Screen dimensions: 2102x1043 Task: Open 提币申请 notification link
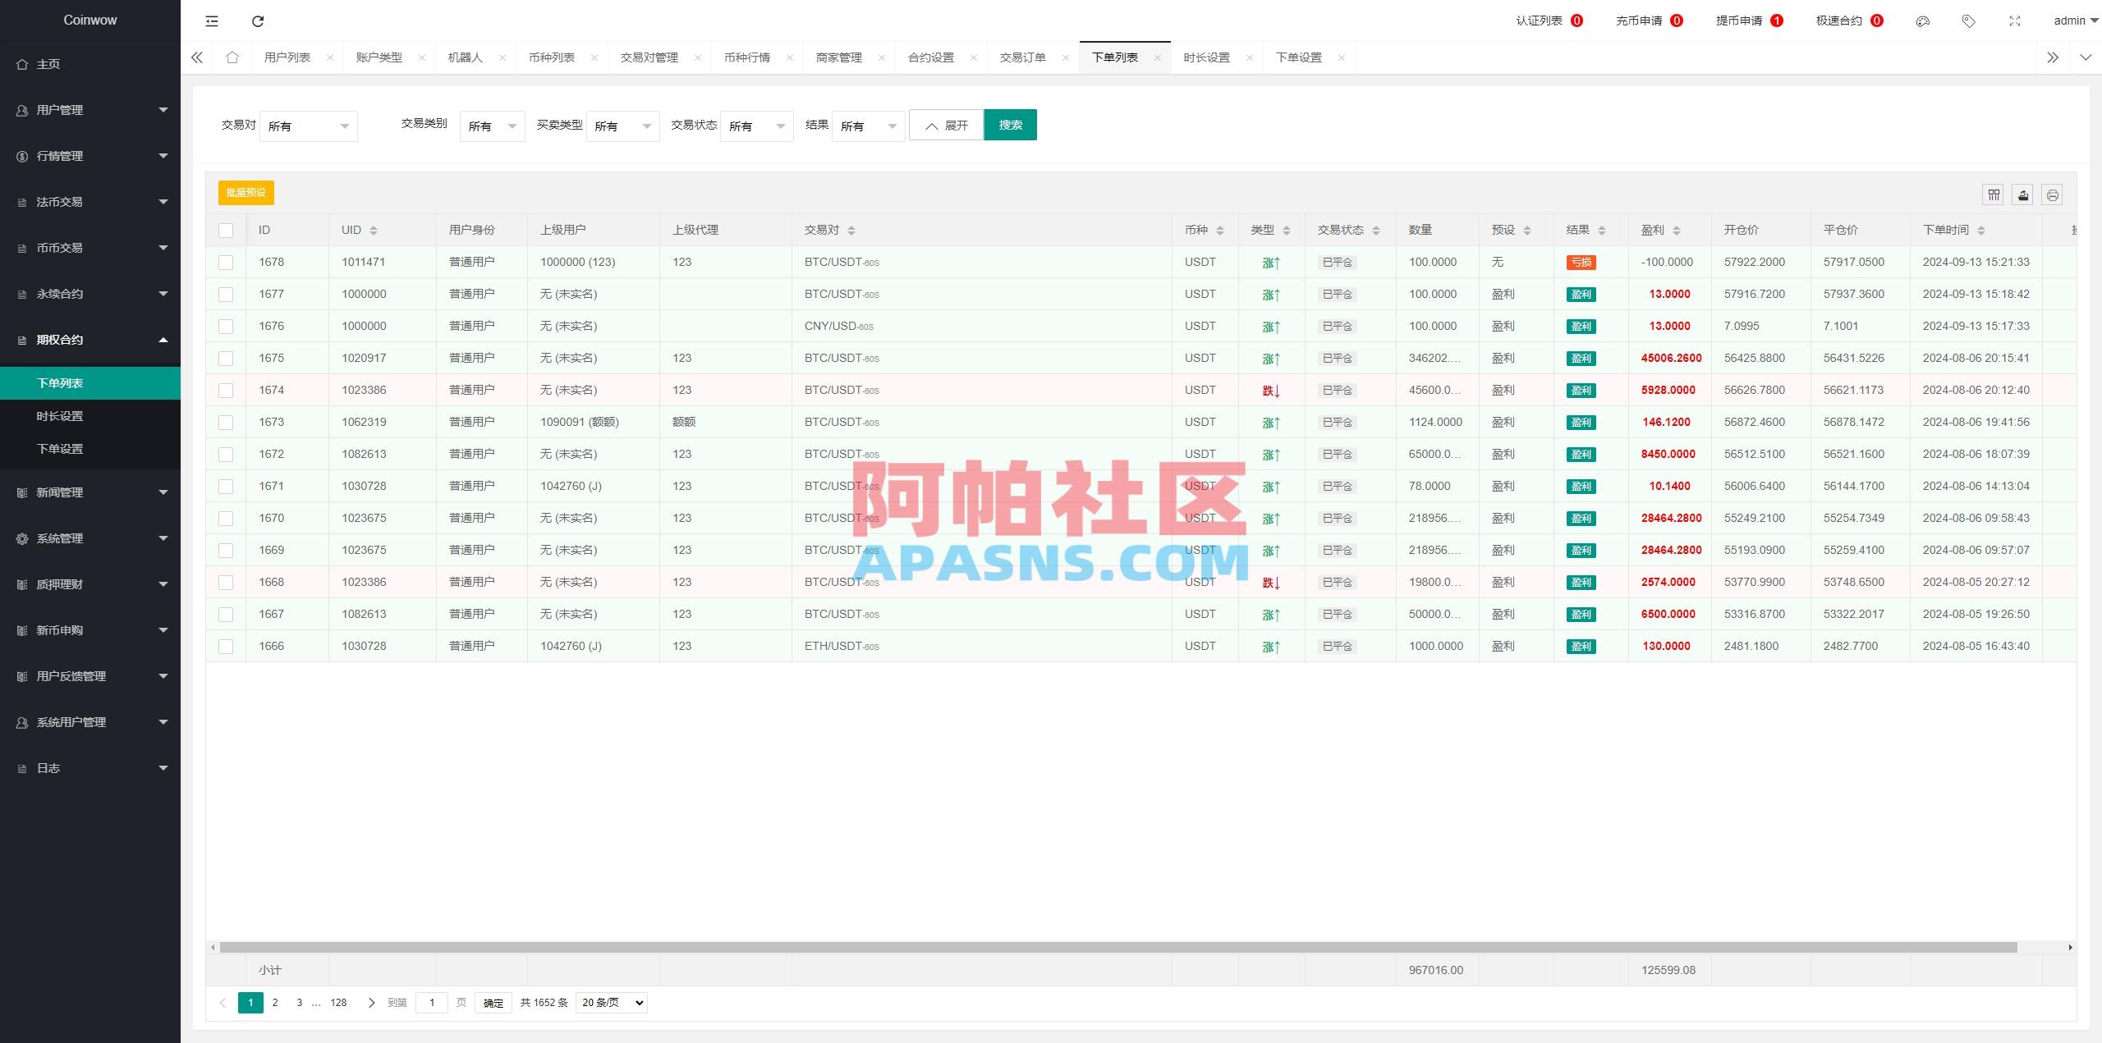[1749, 21]
